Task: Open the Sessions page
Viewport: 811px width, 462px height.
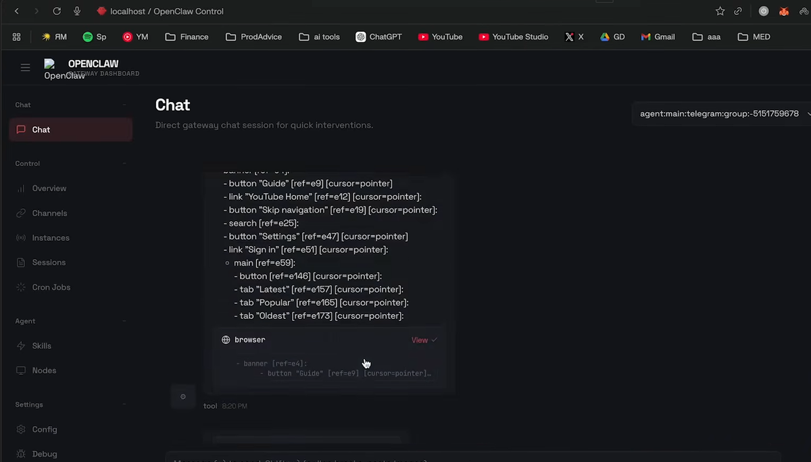Action: tap(70, 262)
